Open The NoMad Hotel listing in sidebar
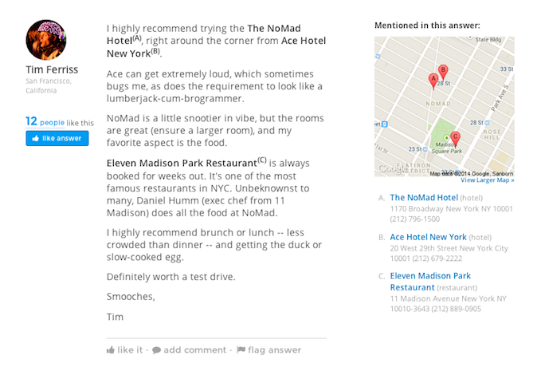541x375 pixels. click(424, 198)
